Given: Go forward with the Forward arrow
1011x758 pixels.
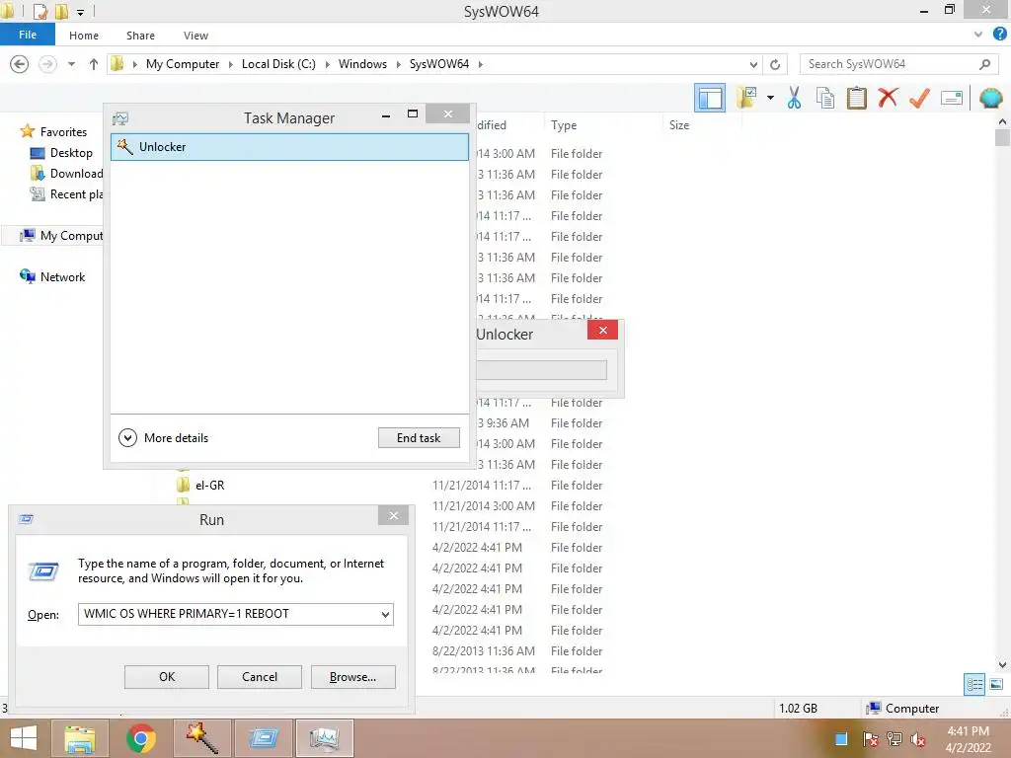Looking at the screenshot, I should coord(47,64).
